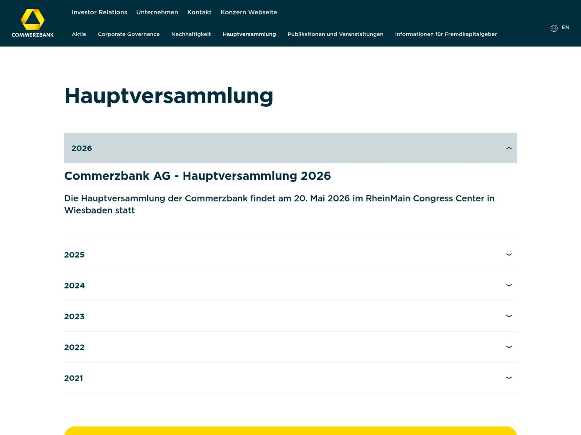Screen dimensions: 581x435
Task: Switch to the Aktie tab
Action: tap(79, 34)
